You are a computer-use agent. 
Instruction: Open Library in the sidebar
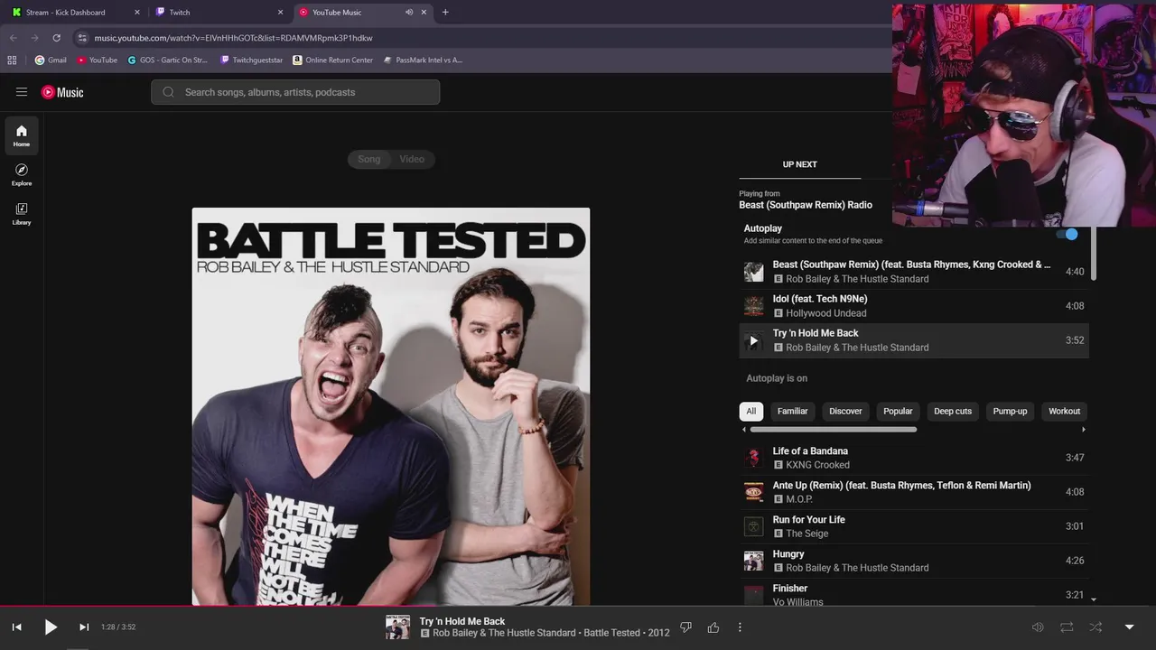tap(22, 213)
